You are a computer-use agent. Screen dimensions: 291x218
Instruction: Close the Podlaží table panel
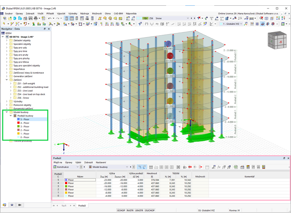tap(288, 158)
